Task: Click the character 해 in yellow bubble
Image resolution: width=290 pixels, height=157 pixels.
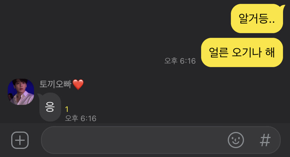Action: click(x=270, y=52)
